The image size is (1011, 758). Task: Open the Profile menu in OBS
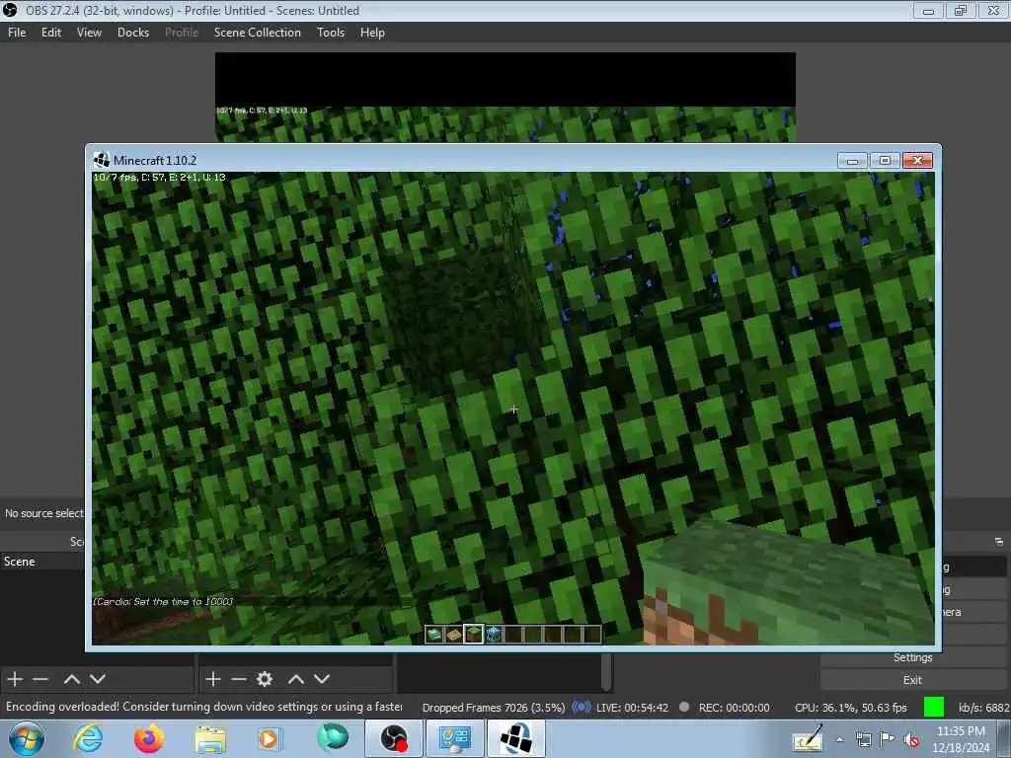182,33
